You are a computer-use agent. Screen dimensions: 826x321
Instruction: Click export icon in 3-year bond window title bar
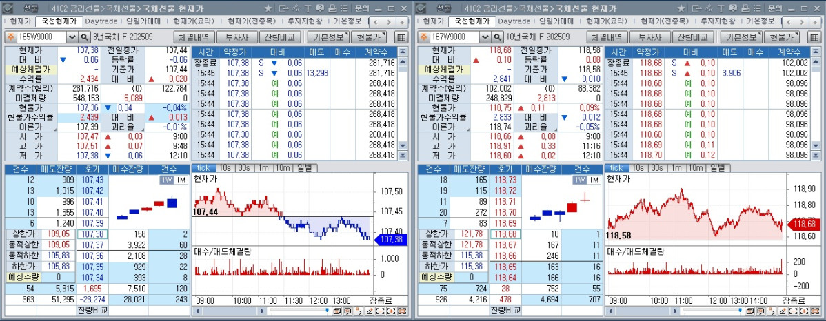coord(283,8)
